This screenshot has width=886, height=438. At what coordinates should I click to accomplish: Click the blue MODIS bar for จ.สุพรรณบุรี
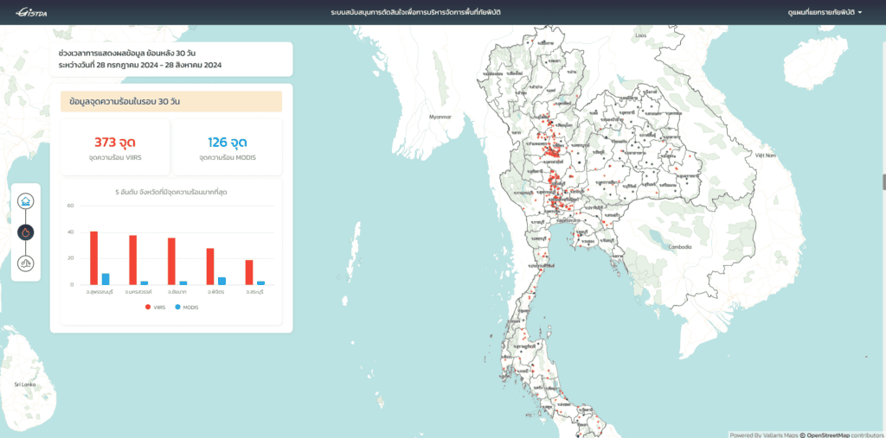106,279
